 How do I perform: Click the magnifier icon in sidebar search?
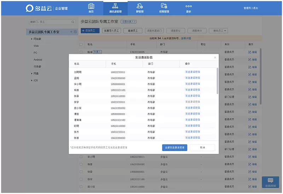(x=73, y=22)
